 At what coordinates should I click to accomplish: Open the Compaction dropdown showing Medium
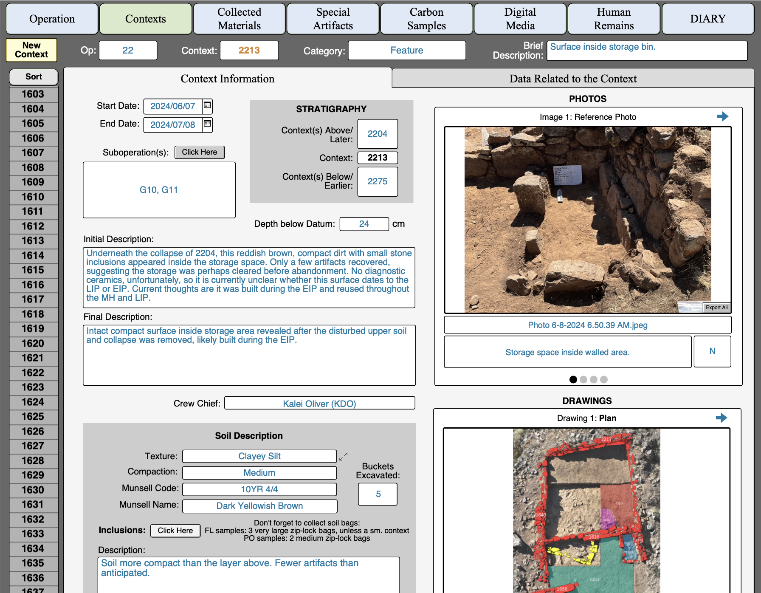[x=259, y=473]
